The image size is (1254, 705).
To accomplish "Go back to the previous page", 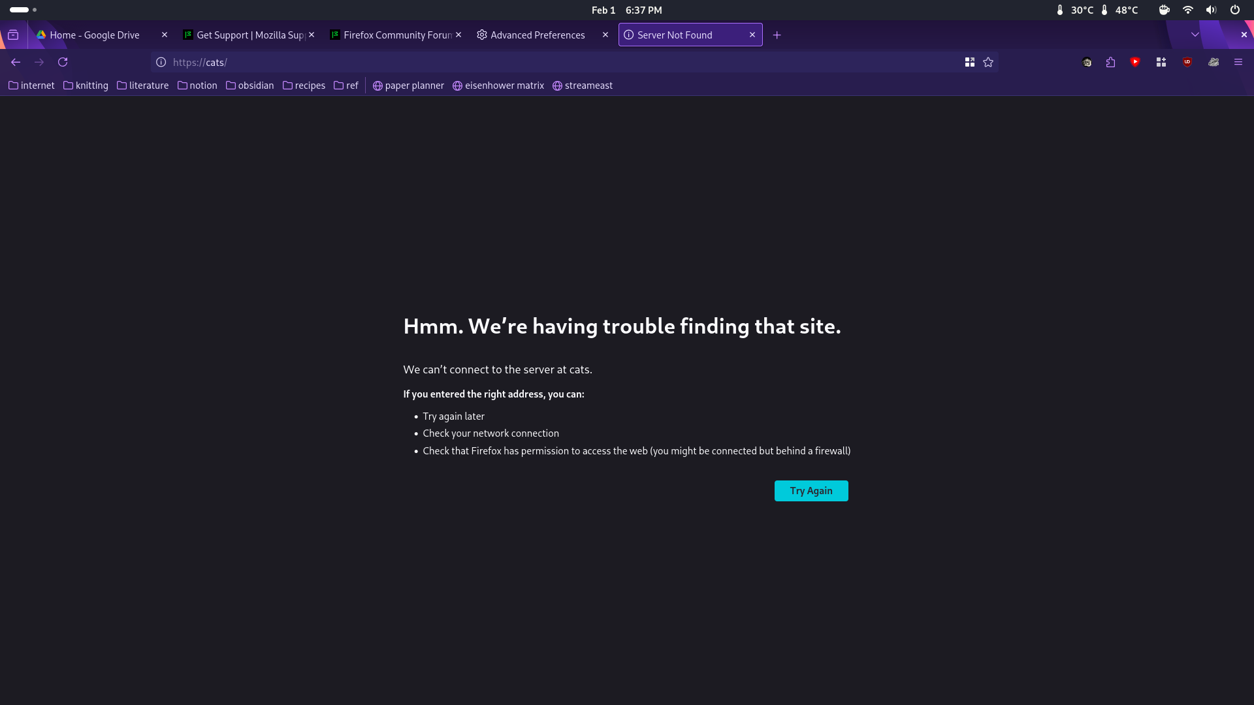I will (x=16, y=62).
